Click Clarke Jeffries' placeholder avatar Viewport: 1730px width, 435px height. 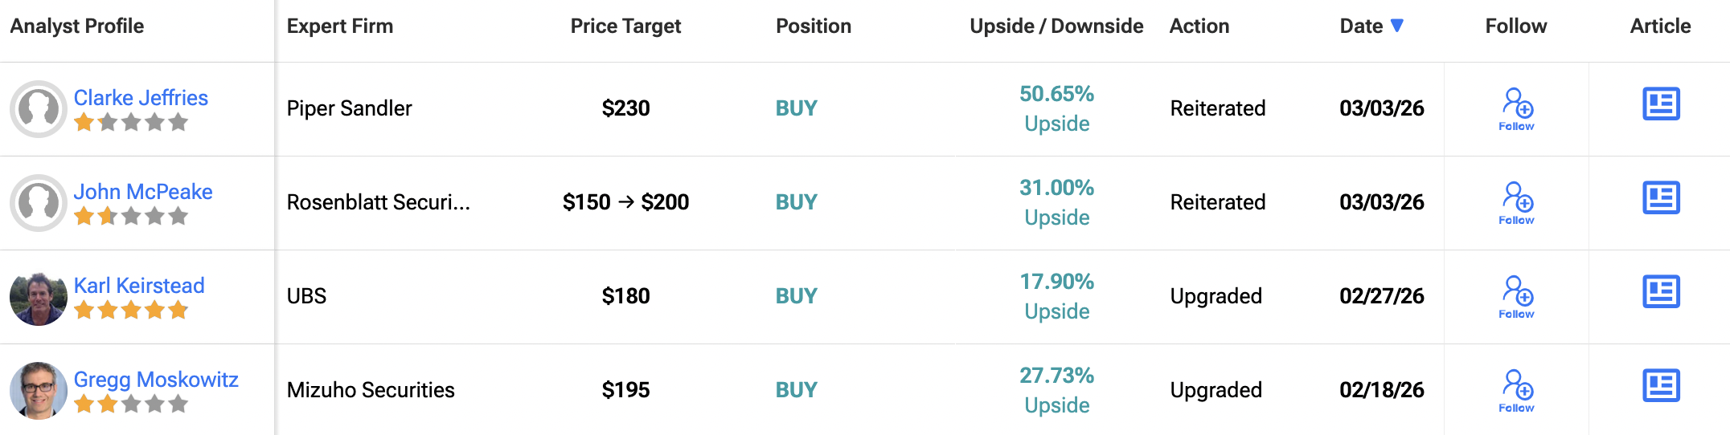[39, 109]
